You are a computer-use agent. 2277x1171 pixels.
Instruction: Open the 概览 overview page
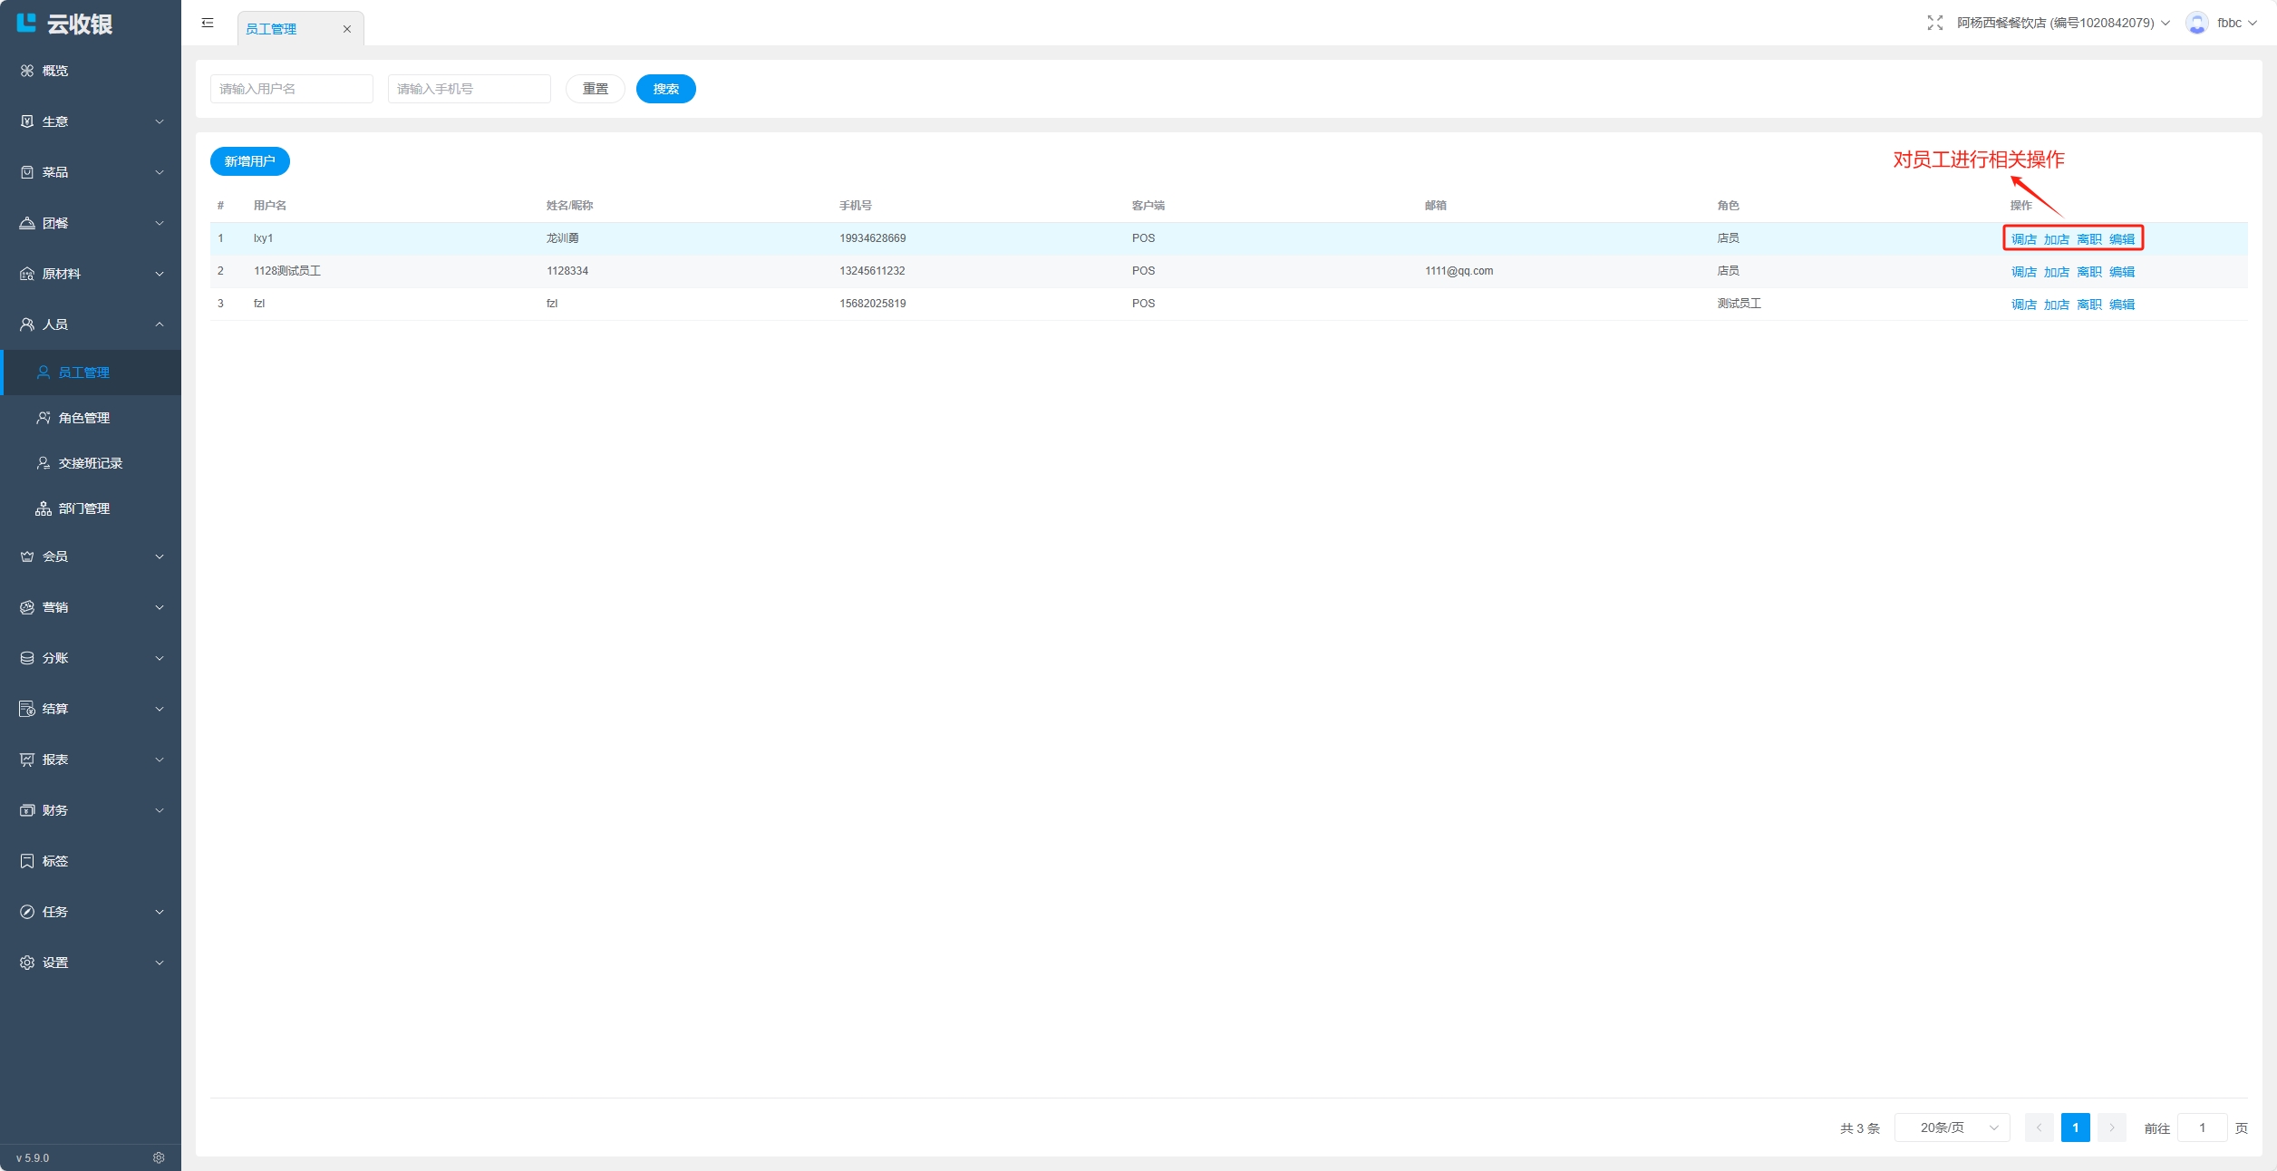tap(54, 71)
